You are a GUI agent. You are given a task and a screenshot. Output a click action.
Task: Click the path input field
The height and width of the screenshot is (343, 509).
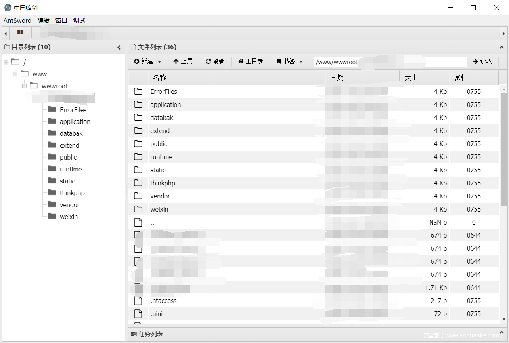click(390, 62)
